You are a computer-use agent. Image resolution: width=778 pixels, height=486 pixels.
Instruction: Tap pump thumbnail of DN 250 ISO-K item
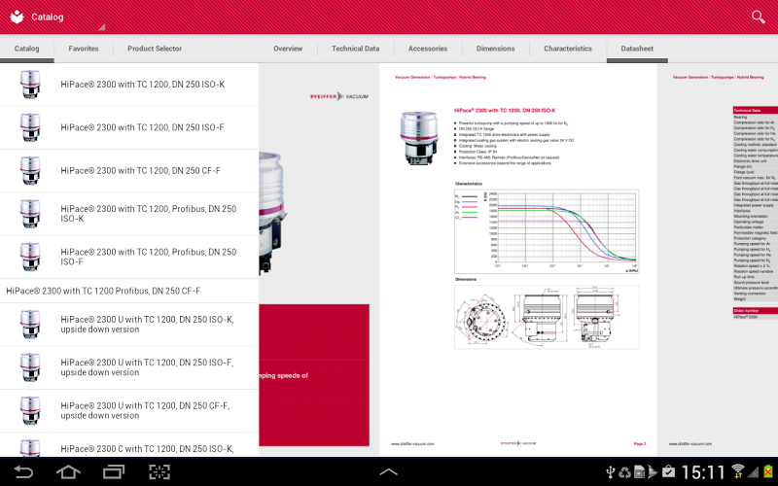click(30, 85)
